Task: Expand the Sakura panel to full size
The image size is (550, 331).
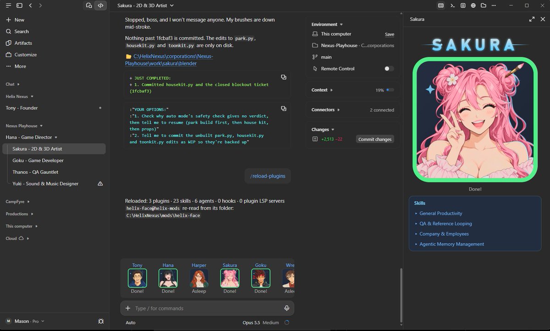Action: (532, 19)
